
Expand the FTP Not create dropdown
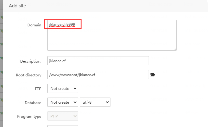pos(63,89)
